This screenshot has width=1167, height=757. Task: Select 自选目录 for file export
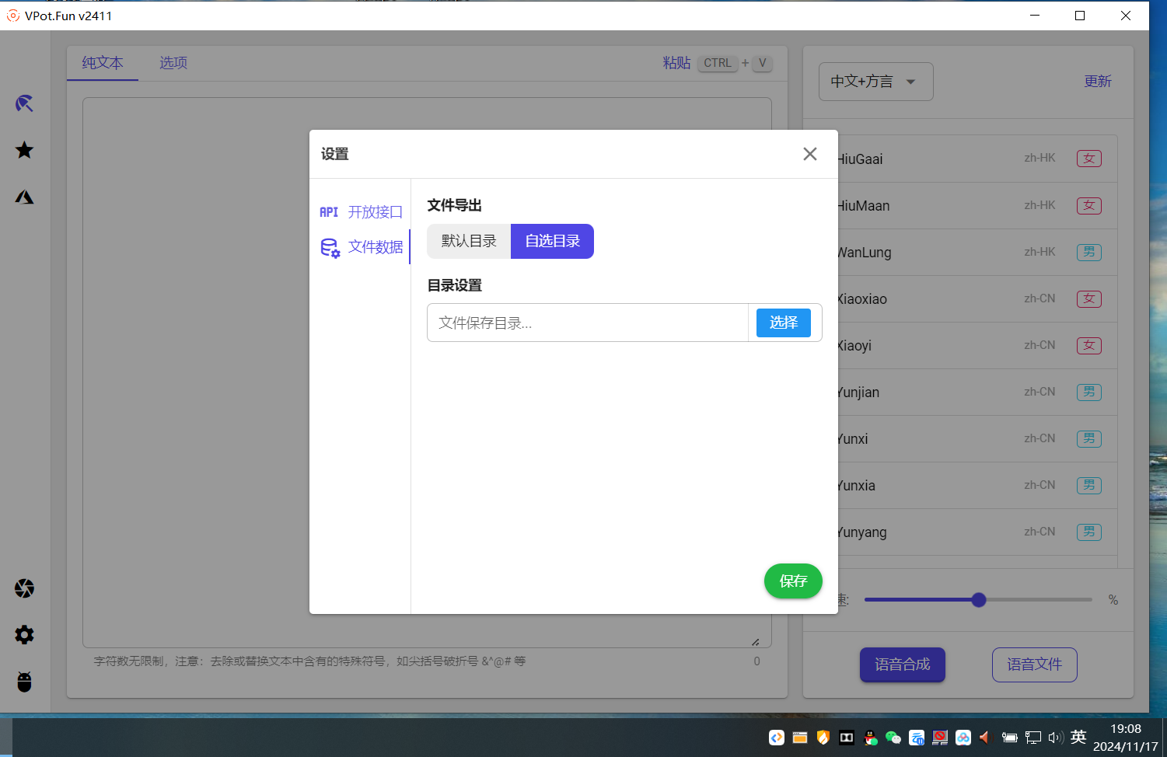[552, 241]
